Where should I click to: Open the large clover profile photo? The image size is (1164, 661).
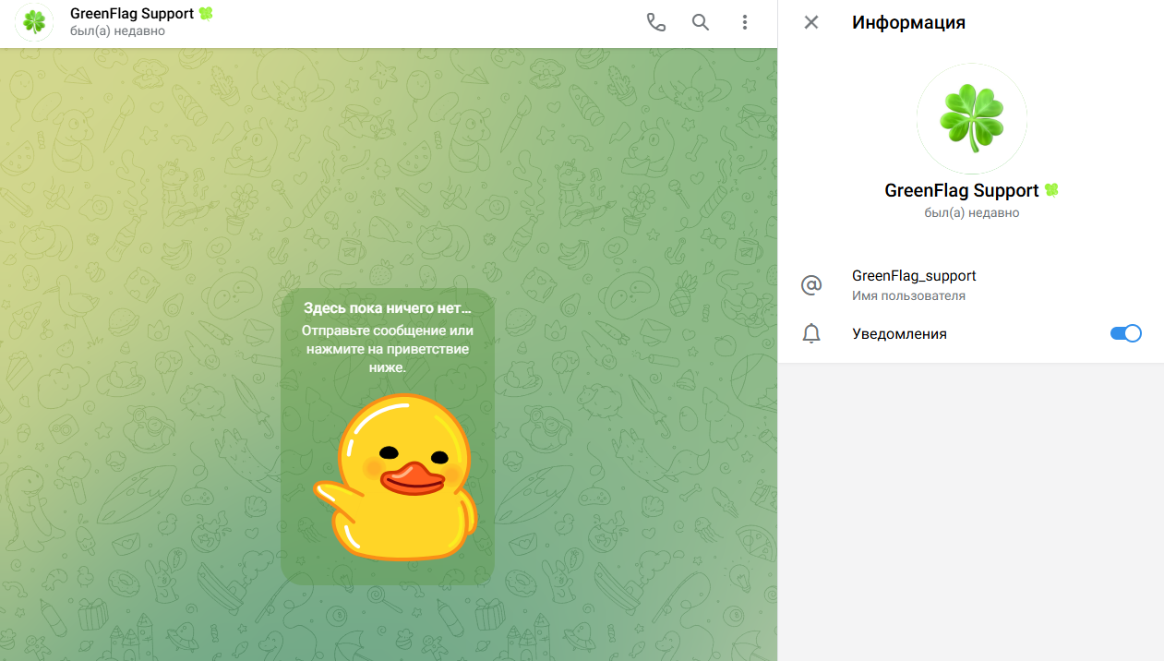[971, 118]
